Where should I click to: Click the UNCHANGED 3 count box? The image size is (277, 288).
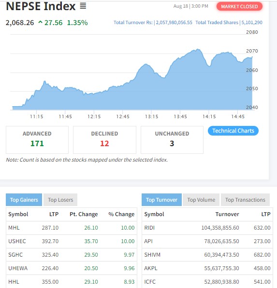tap(172, 140)
